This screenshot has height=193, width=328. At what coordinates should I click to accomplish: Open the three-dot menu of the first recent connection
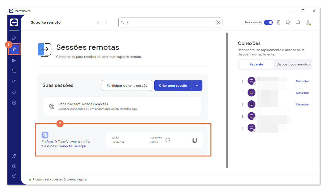point(243,81)
